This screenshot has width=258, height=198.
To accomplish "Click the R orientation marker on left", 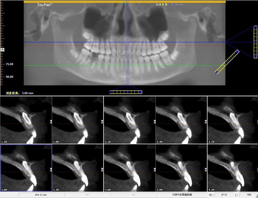I will 3,49.
